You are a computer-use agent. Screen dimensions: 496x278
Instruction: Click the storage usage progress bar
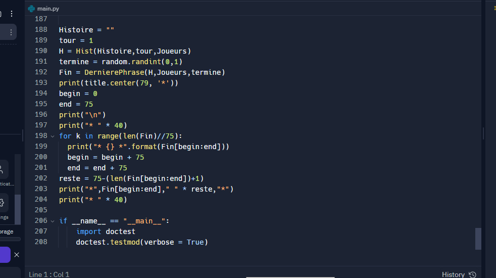pos(10,239)
